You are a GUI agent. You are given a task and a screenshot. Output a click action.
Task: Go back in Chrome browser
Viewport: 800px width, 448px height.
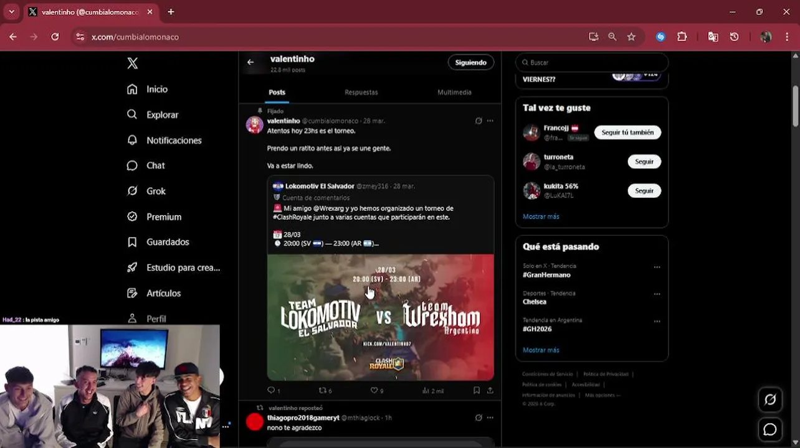click(x=12, y=37)
